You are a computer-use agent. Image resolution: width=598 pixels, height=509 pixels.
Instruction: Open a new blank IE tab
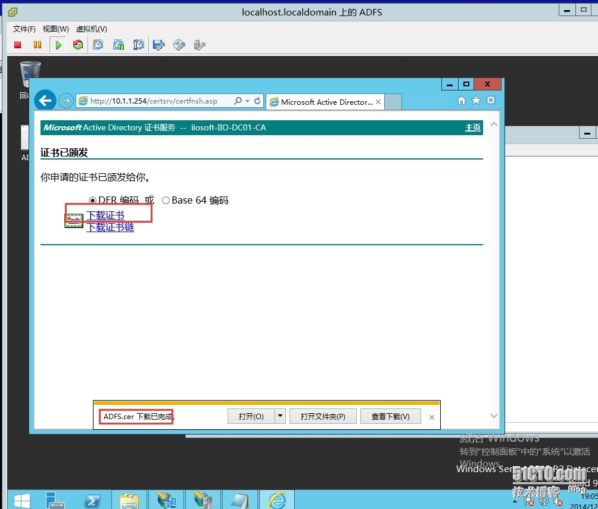(393, 102)
